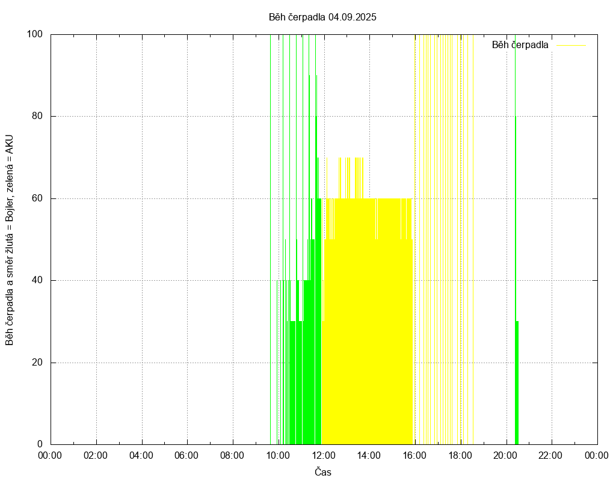
Task: Click the yellow legend line sample
Action: pyautogui.click(x=571, y=46)
